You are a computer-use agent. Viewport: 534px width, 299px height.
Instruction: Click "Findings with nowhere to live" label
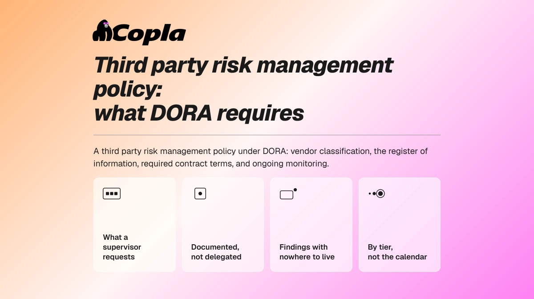pyautogui.click(x=307, y=252)
